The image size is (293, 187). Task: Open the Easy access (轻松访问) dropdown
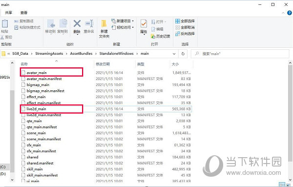click(123, 27)
